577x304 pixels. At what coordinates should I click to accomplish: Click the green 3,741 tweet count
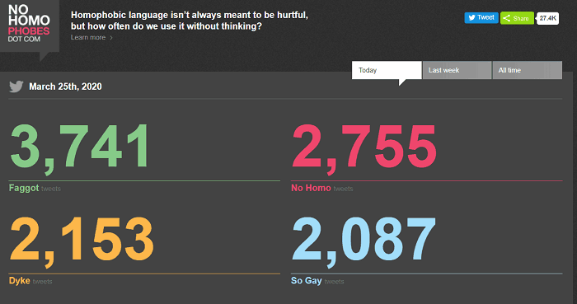tap(79, 147)
